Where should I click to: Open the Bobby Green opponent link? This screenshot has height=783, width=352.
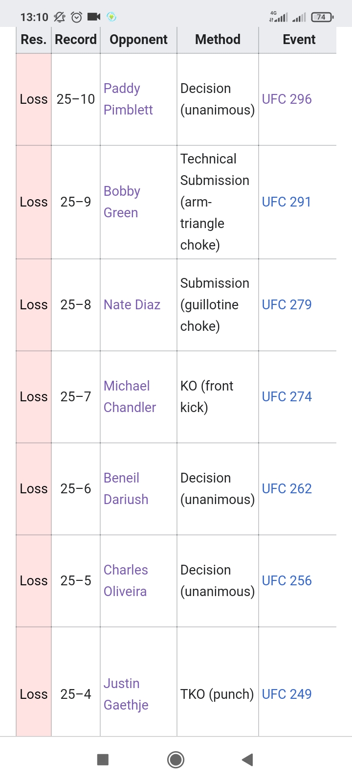(122, 202)
